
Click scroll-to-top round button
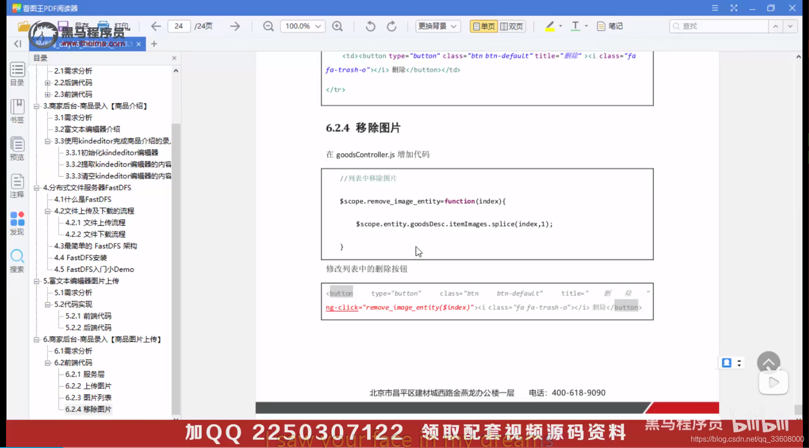coord(769,362)
